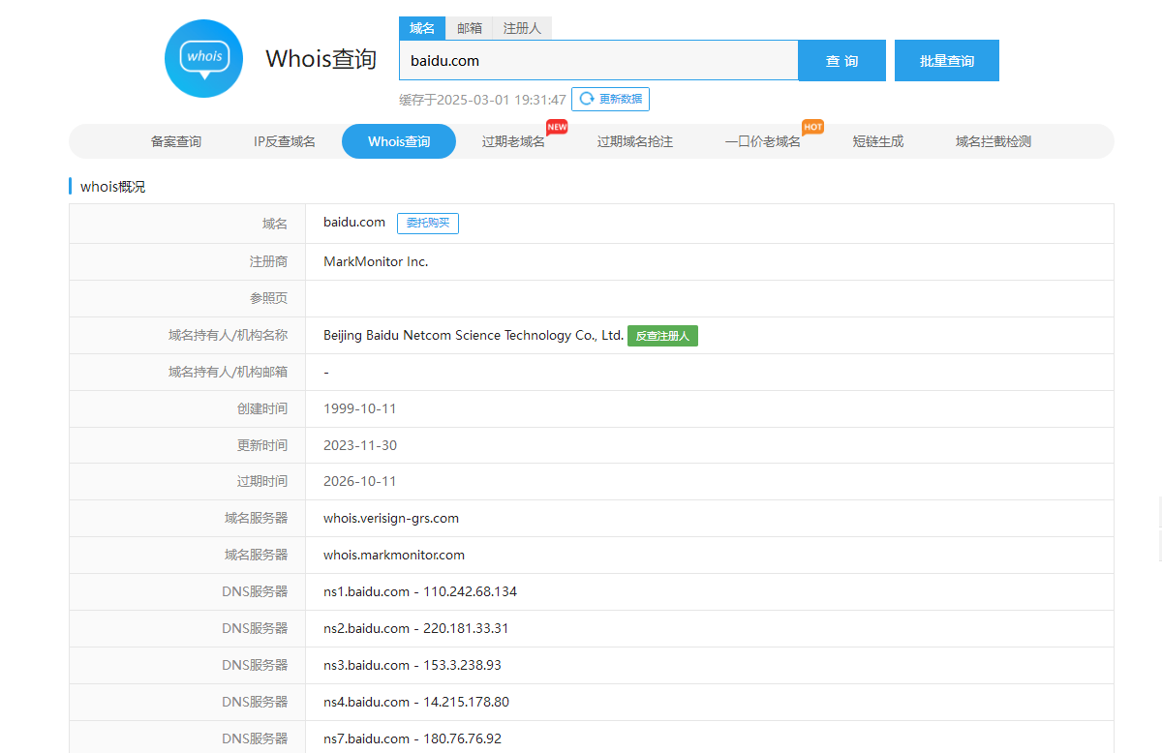Viewport: 1162px width, 753px height.
Task: Click registrar value MarkMonitor Inc.
Action: point(376,261)
